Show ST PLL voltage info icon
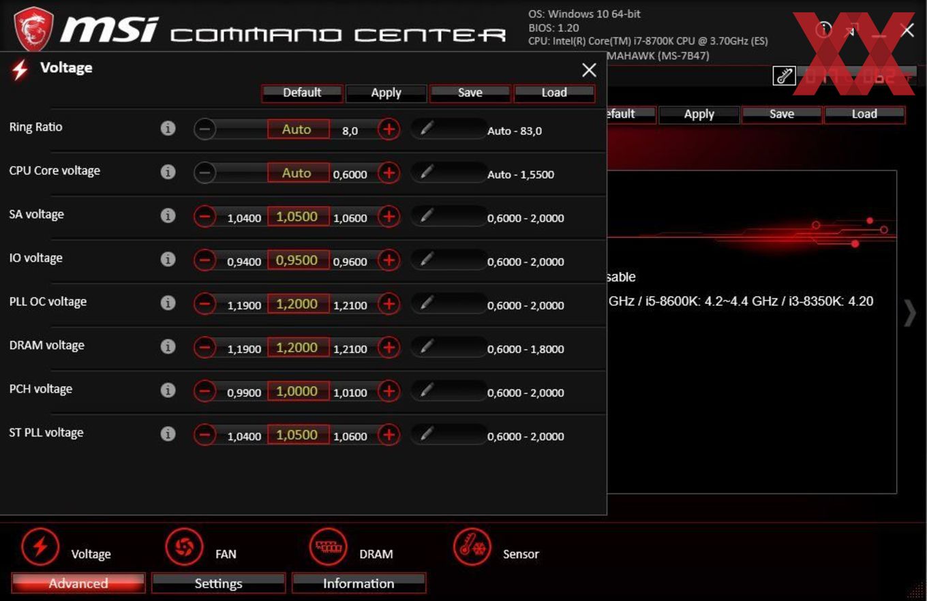This screenshot has width=927, height=601. tap(168, 433)
